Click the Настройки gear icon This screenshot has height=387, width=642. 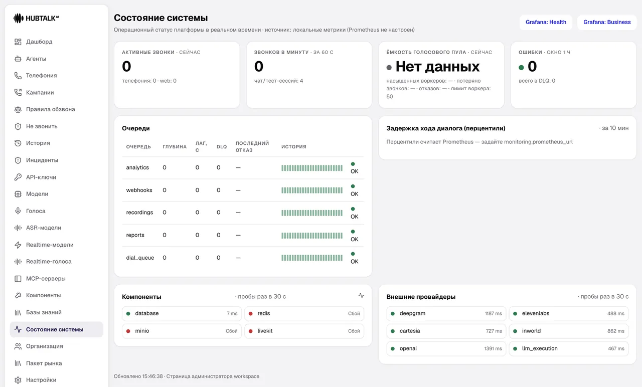pyautogui.click(x=18, y=380)
